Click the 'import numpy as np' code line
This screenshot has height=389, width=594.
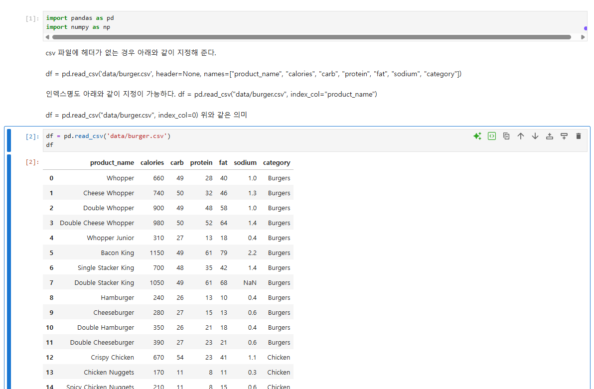tap(78, 27)
